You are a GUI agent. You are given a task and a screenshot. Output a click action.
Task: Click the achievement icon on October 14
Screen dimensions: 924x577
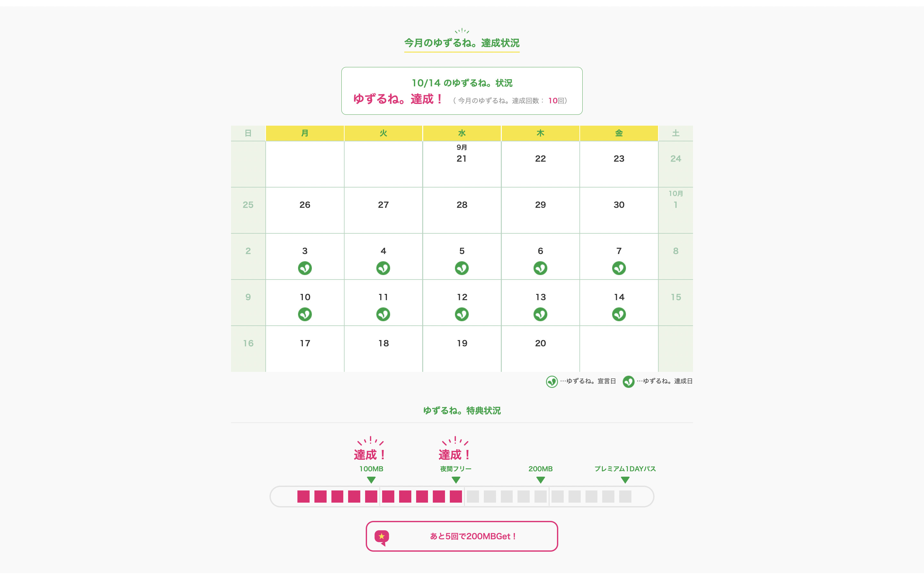click(x=619, y=314)
